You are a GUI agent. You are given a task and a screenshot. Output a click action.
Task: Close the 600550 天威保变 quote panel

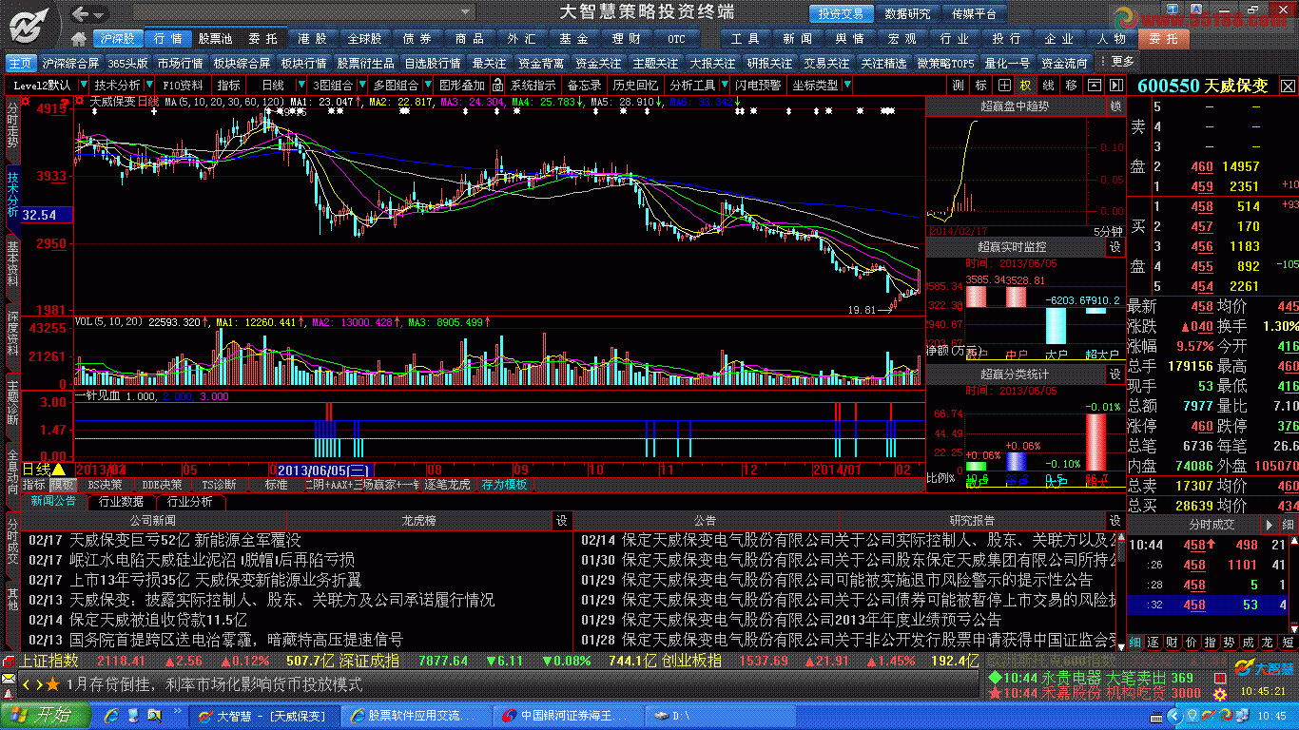(1288, 86)
